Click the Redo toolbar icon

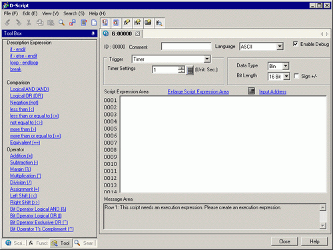[18, 23]
